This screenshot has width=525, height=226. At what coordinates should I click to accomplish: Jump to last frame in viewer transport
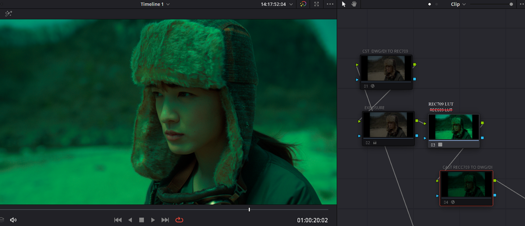pyautogui.click(x=165, y=220)
